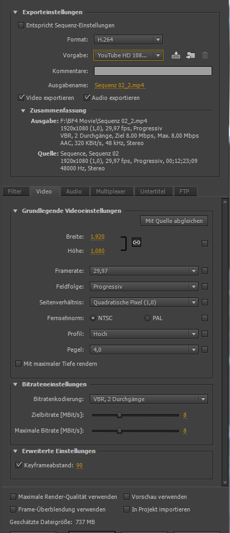Enable Frame-Überblendung verwenden
Image resolution: width=230 pixels, height=533 pixels.
tap(13, 509)
